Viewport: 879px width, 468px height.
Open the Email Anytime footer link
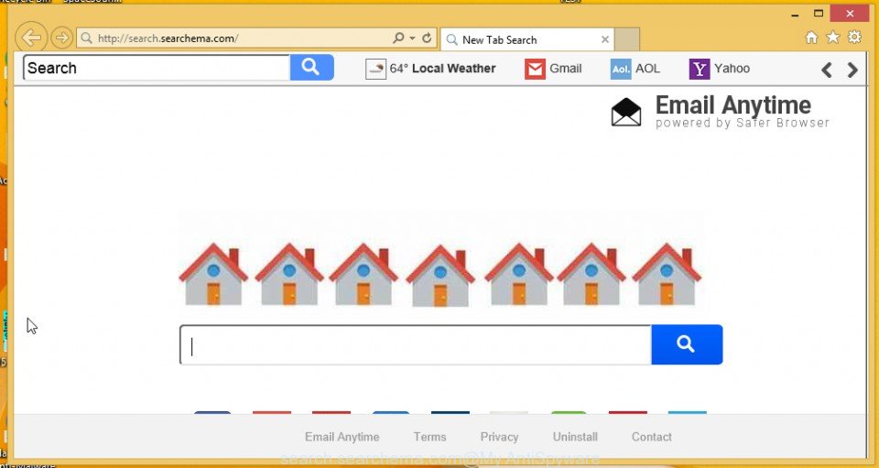tap(342, 437)
